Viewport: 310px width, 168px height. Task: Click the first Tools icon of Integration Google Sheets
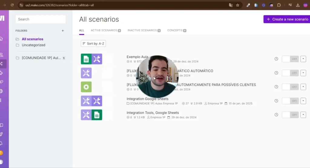[x=86, y=101]
